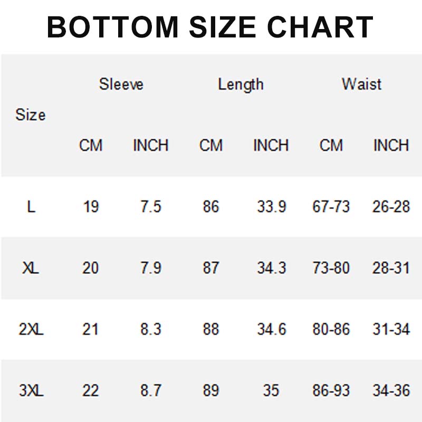The image size is (422, 422).
Task: Select the 87 CM length value
Action: pos(210,268)
